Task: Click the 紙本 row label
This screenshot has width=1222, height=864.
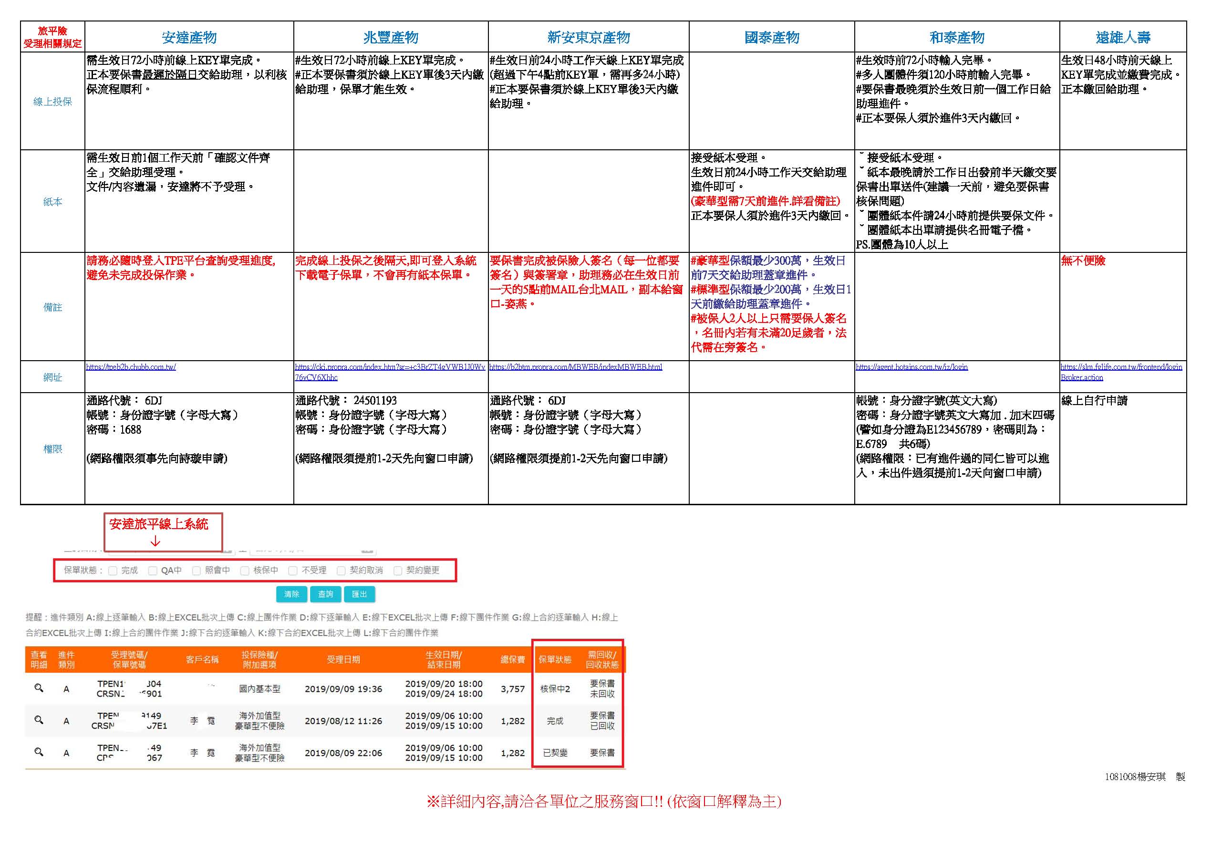Action: click(52, 202)
